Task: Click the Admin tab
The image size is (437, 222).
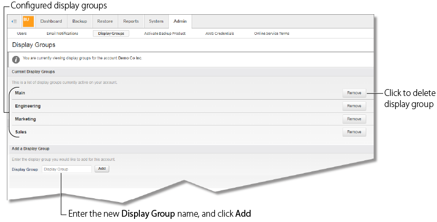Action: click(x=180, y=22)
